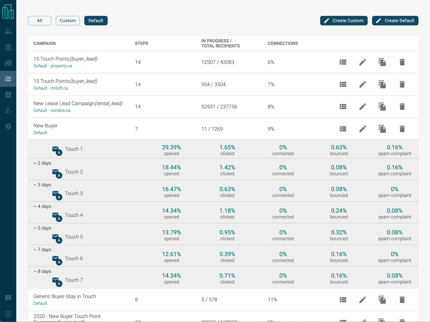Open the settings gear in the sidebar
The image size is (430, 322).
tap(8, 126)
